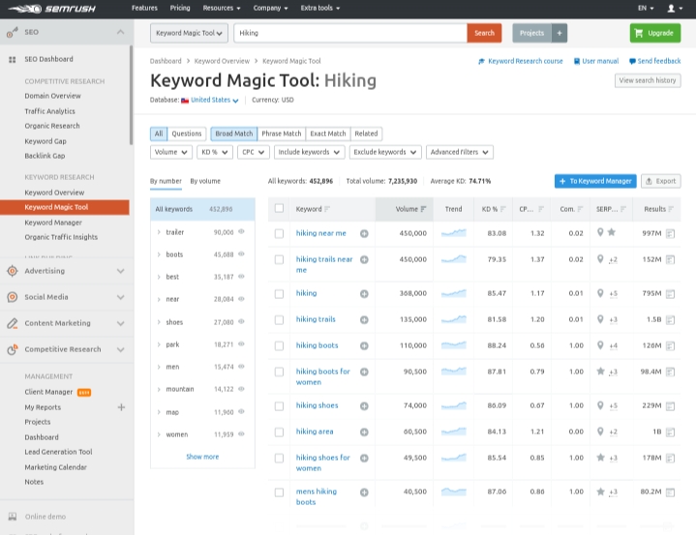Screen dimensions: 696x535
Task: Click the green Upgrade button
Action: [x=655, y=33]
